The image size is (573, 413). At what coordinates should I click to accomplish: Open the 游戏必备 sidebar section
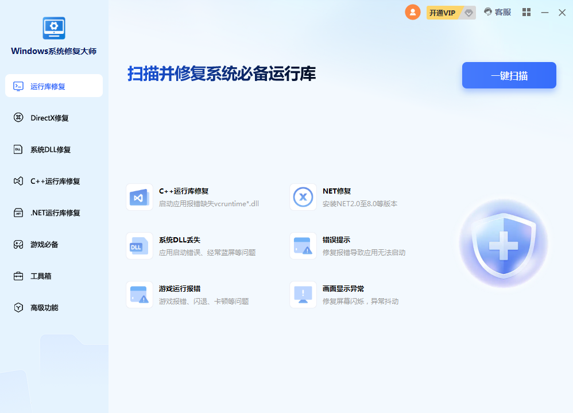[54, 244]
